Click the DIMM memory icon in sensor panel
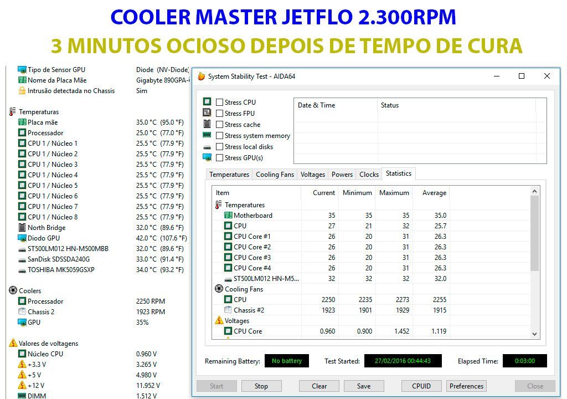Viewport: 567px width, 399px height. pos(22,396)
